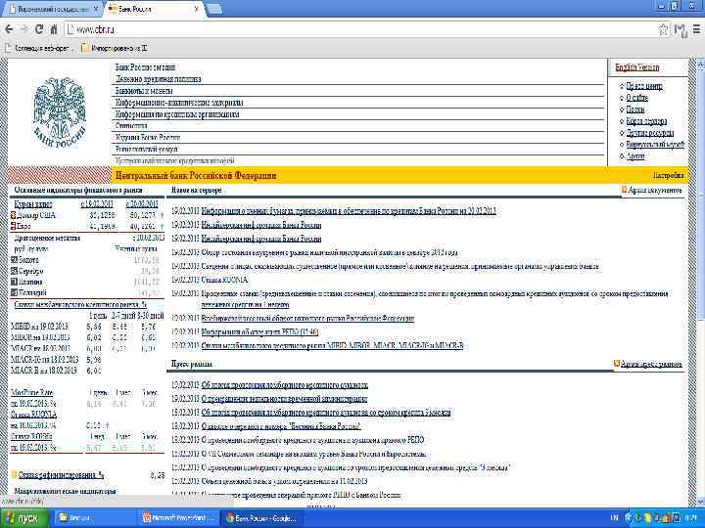
Task: Open the Архив link in sidebar
Action: click(635, 155)
